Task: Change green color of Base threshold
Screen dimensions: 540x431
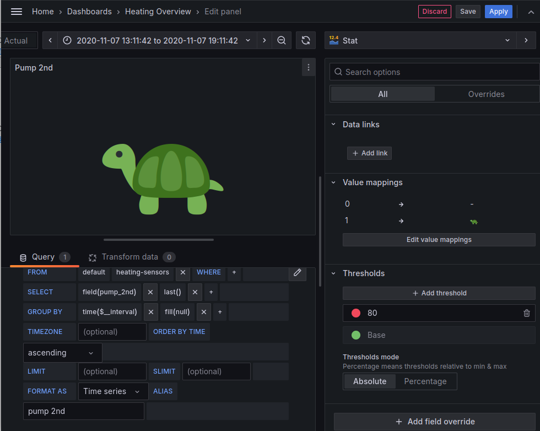Action: [x=356, y=335]
